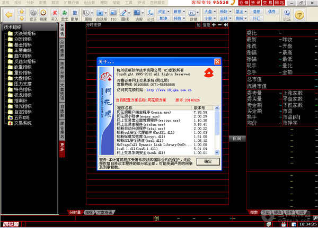This screenshot has height=228, width=318.
Task: Click the 数据 PE icon
Action: 192,13
